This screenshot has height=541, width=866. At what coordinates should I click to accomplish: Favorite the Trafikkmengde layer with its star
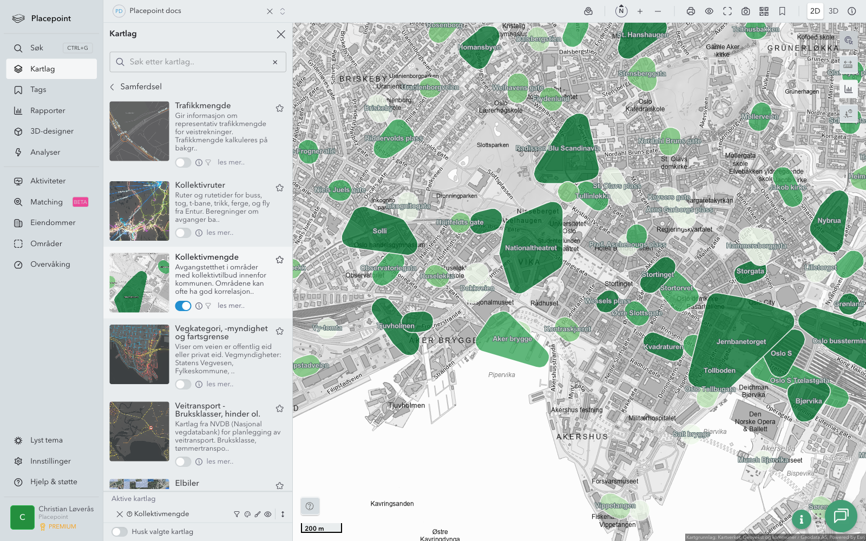pos(279,108)
